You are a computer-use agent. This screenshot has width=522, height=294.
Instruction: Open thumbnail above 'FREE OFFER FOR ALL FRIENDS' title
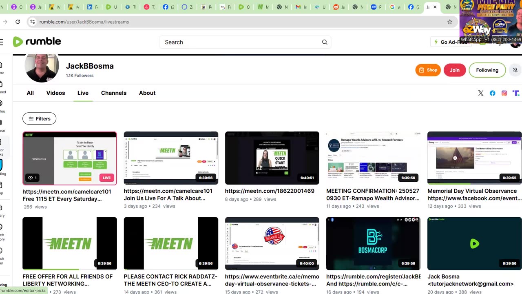click(70, 244)
